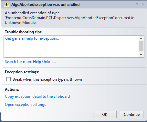147x122 pixels.
Task: Open Search for more Help Online link
Action: tap(31, 62)
